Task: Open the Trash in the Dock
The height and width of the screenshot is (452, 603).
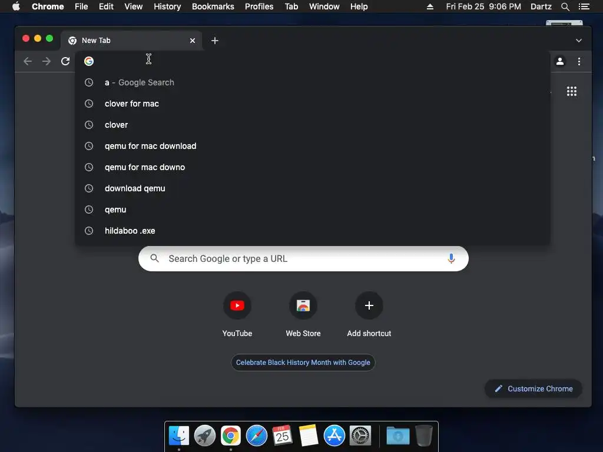Action: pyautogui.click(x=424, y=436)
